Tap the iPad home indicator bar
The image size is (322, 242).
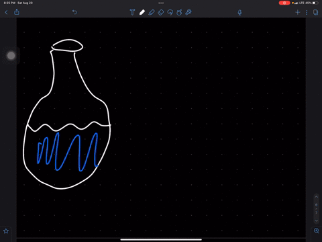[x=161, y=239]
